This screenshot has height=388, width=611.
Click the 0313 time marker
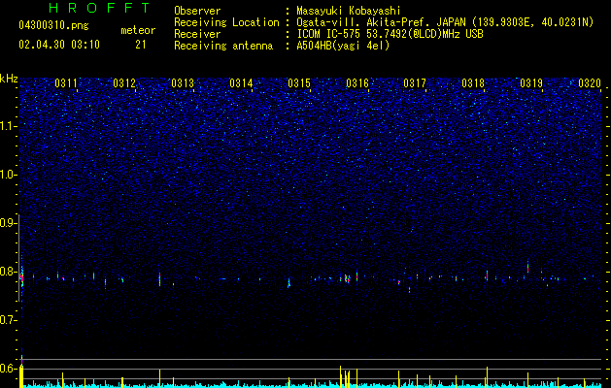[x=183, y=83]
